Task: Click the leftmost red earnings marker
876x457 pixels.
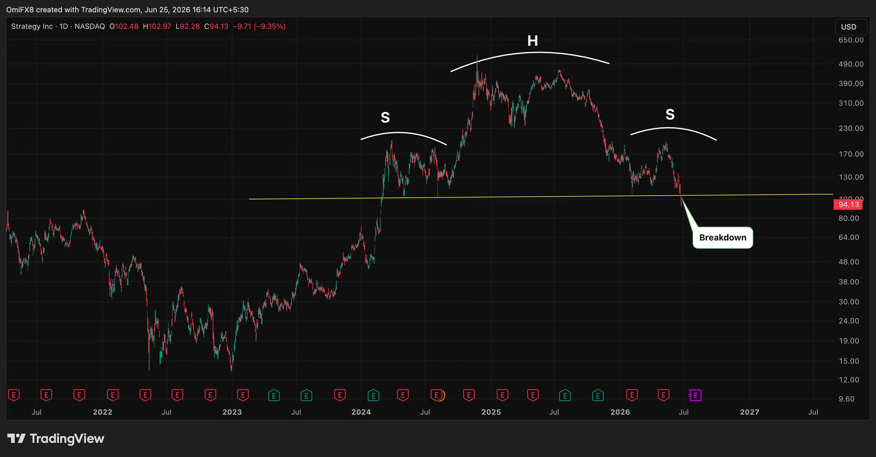Action: click(x=14, y=395)
